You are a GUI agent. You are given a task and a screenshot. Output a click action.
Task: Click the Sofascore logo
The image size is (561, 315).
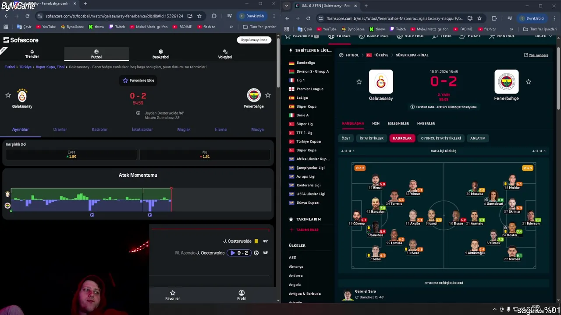pyautogui.click(x=21, y=40)
